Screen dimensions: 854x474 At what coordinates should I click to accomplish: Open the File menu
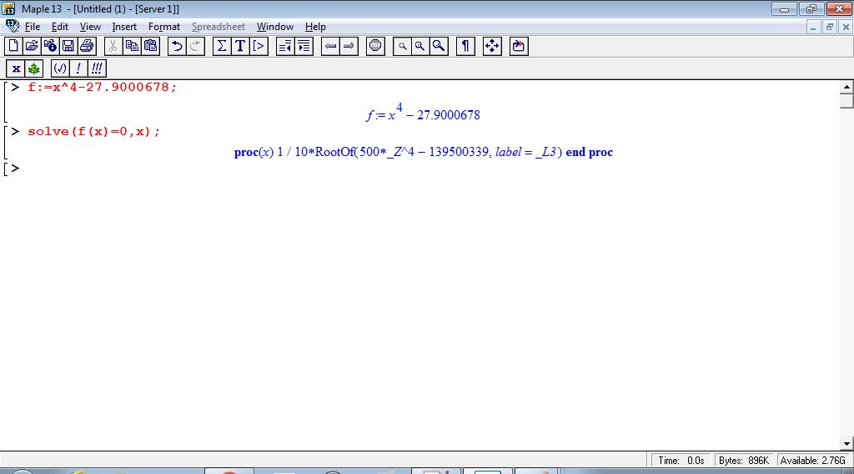coord(33,27)
